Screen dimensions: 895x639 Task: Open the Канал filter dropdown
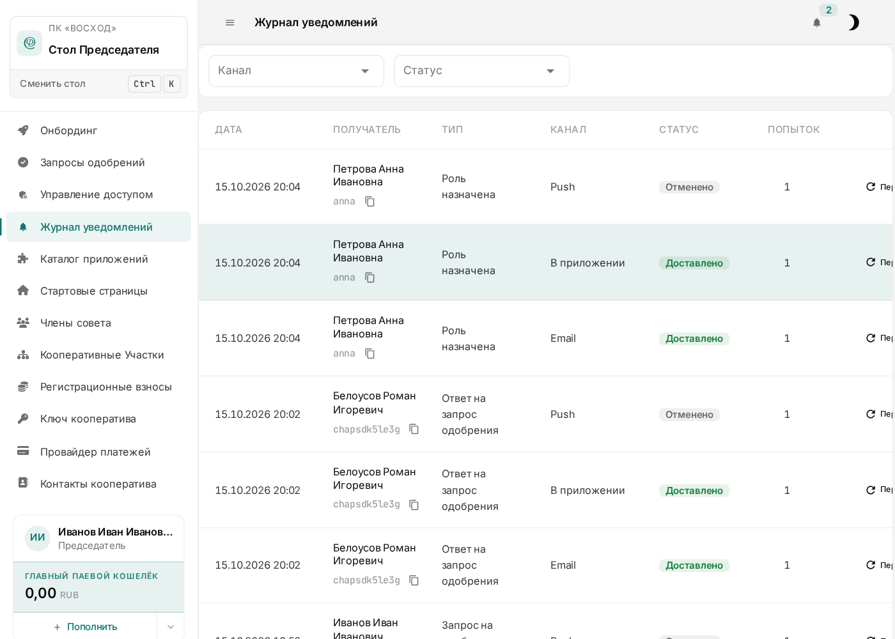coord(296,71)
